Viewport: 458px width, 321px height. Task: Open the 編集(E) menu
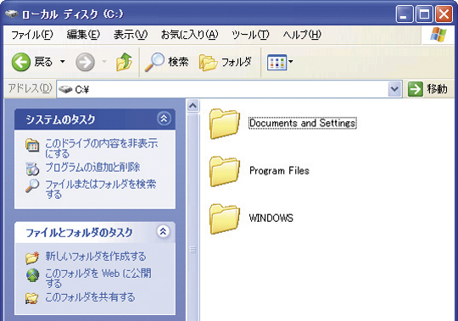click(83, 35)
